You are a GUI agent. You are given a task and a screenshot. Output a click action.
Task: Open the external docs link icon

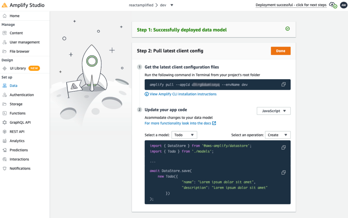pyautogui.click(x=214, y=123)
